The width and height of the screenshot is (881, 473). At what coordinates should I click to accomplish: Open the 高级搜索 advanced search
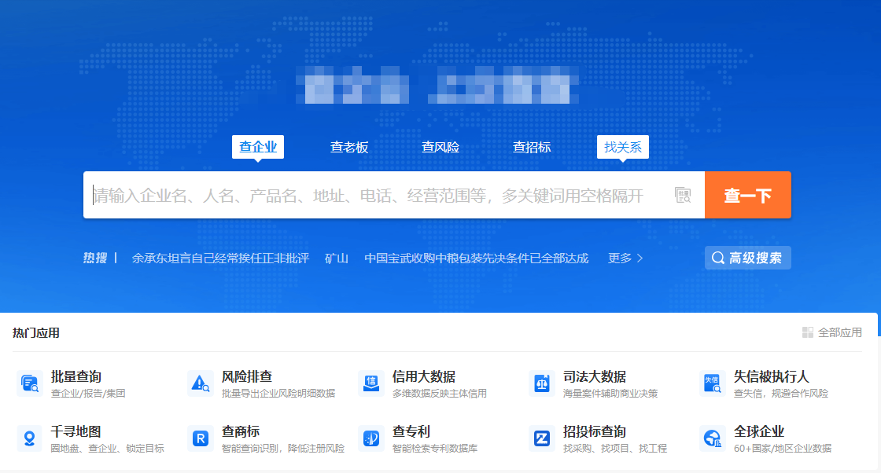click(747, 258)
